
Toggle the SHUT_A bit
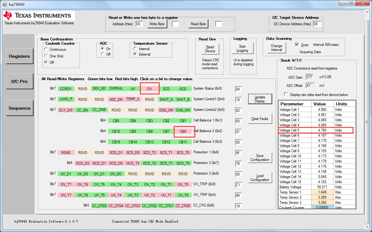[166, 99]
